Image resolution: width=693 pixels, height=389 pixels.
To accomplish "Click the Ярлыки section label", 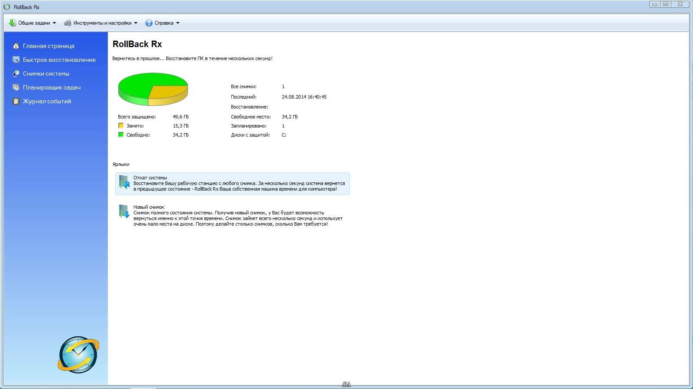I will (x=121, y=164).
